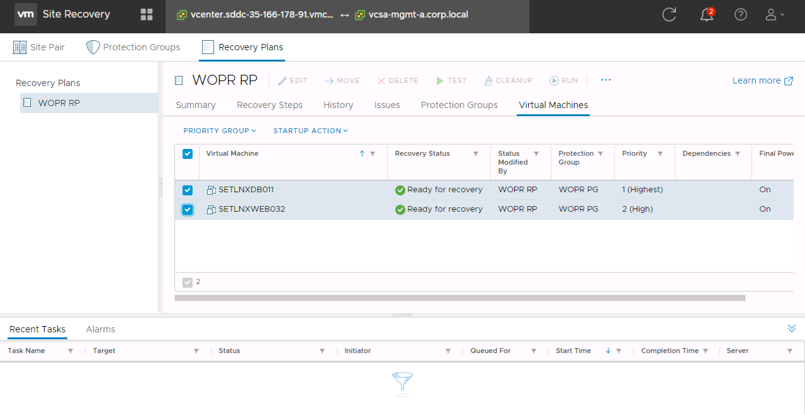Open the Dependencies column filter

coord(738,154)
